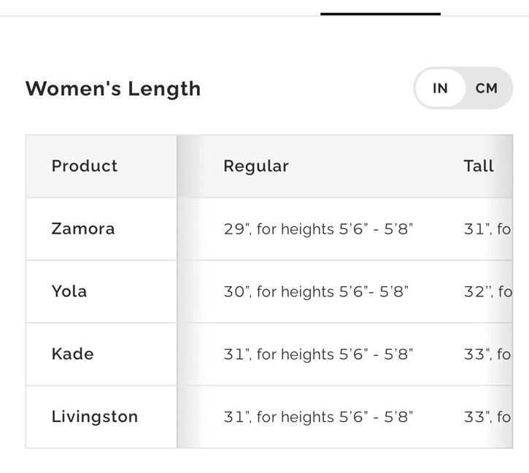Viewport: 529px width, 473px height.
Task: Click Yola tall length 32" cell
Action: [488, 291]
